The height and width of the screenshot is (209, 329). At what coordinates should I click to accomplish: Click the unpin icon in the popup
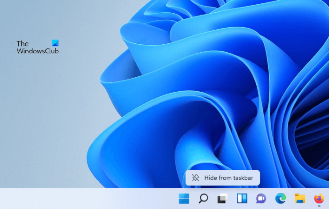coord(196,178)
